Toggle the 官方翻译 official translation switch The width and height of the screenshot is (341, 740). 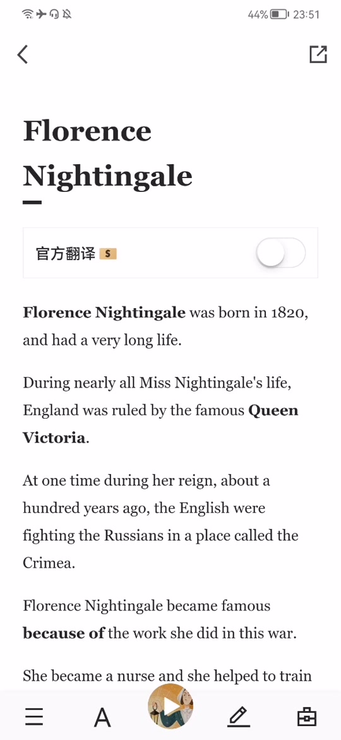281,253
